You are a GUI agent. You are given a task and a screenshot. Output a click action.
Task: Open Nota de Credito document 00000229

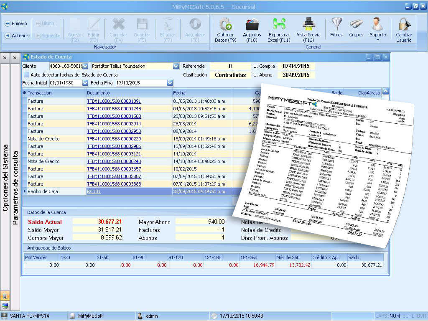tap(114, 139)
